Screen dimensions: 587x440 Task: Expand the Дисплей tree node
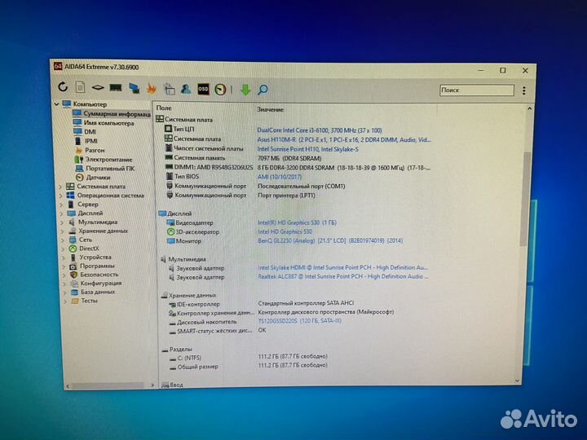coord(61,213)
